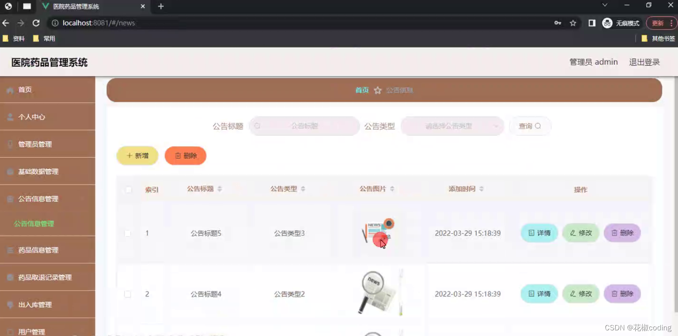Viewport: 678px width, 336px height.
Task: Click the 查询 search button
Action: [x=530, y=126]
